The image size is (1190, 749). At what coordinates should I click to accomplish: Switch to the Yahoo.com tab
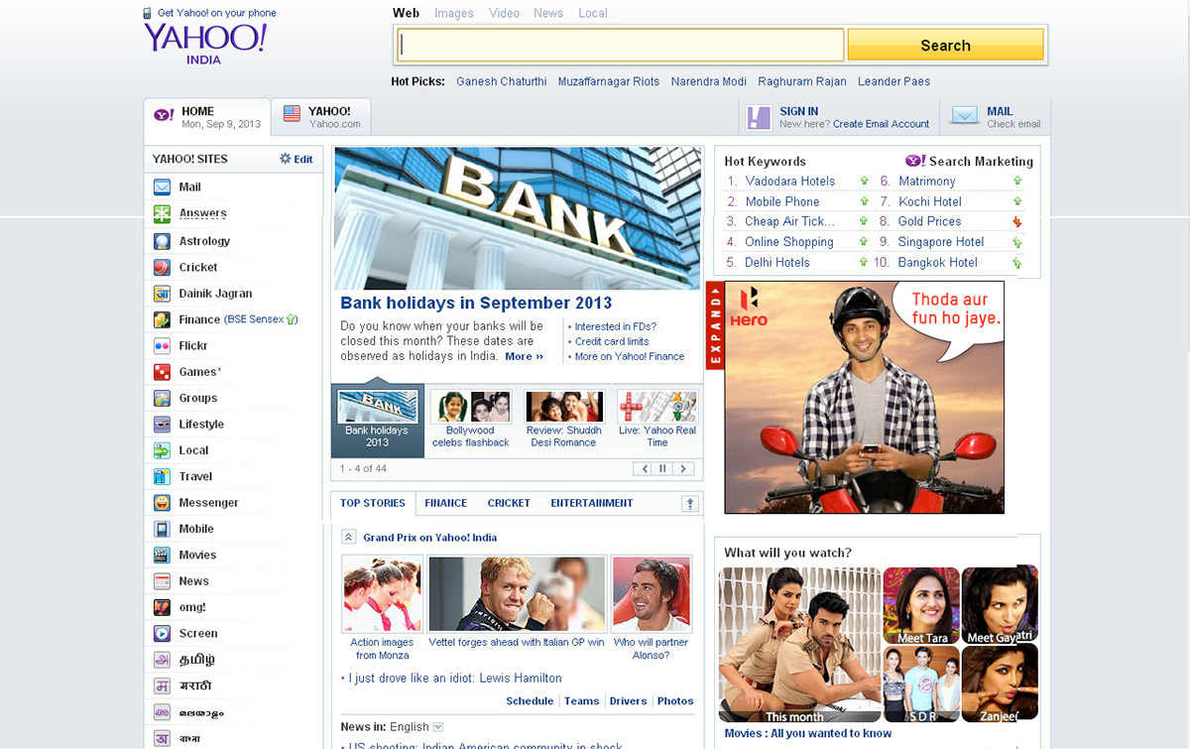(321, 116)
